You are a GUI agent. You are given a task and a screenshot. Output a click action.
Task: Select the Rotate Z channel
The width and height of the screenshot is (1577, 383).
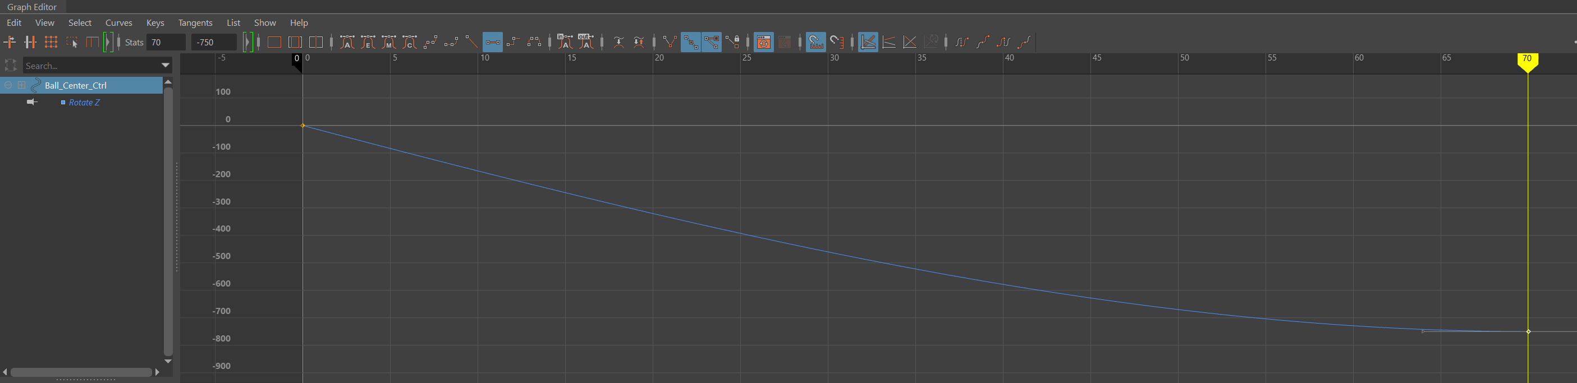point(84,102)
